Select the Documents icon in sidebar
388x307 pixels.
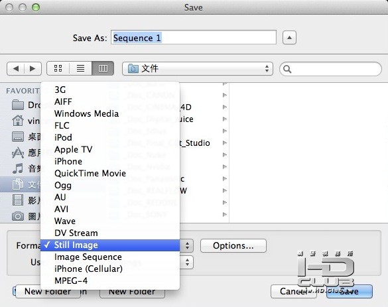pos(18,184)
